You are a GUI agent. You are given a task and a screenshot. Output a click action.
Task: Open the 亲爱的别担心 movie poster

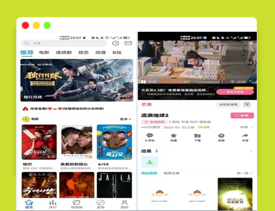click(x=77, y=142)
